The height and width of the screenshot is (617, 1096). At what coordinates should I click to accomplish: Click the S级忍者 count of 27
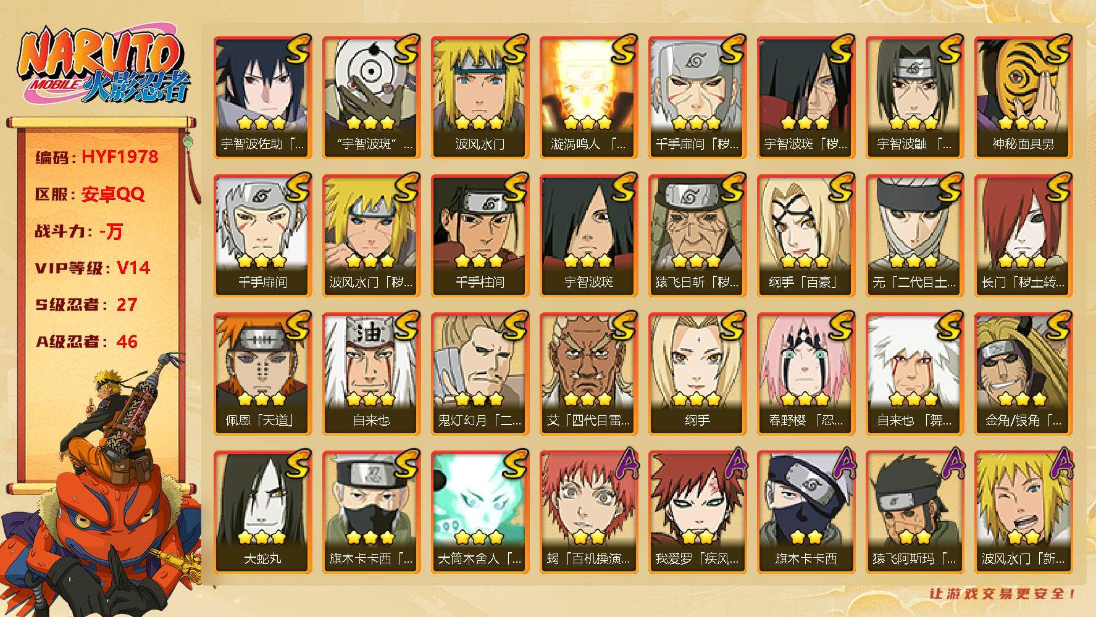click(x=127, y=305)
